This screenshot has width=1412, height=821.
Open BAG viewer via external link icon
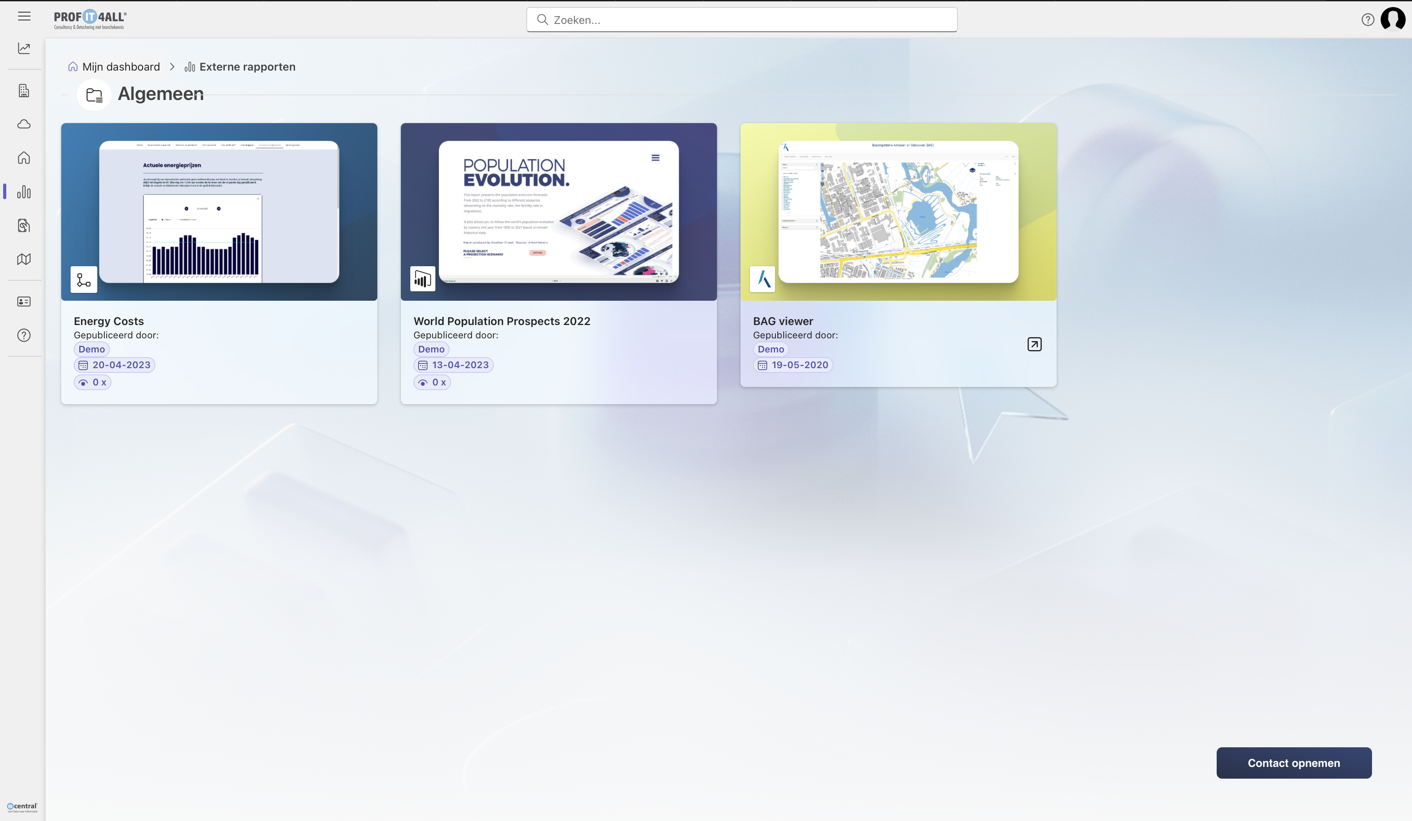(1034, 344)
